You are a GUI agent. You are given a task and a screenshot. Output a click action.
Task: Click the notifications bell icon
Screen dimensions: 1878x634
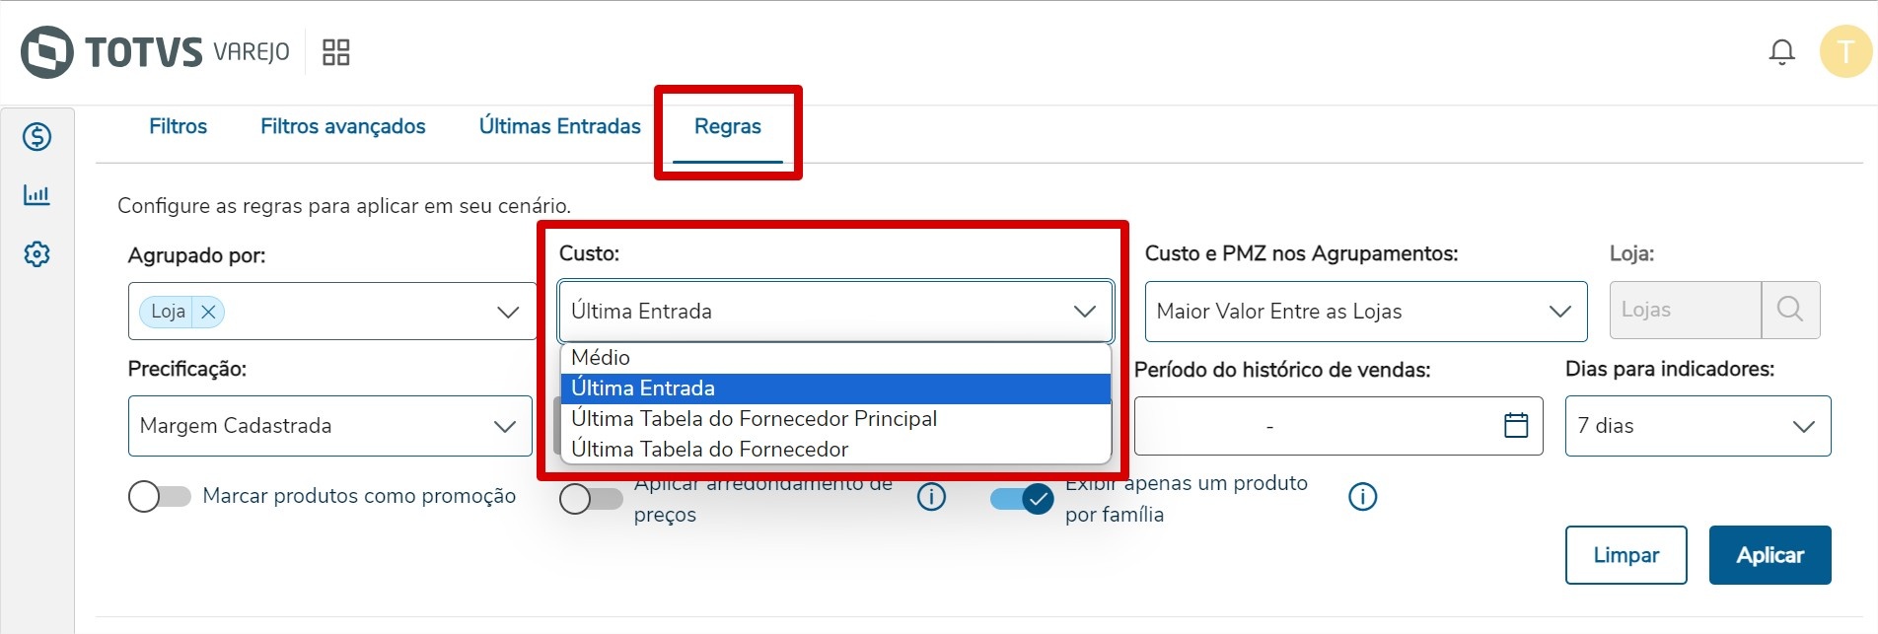(x=1781, y=52)
